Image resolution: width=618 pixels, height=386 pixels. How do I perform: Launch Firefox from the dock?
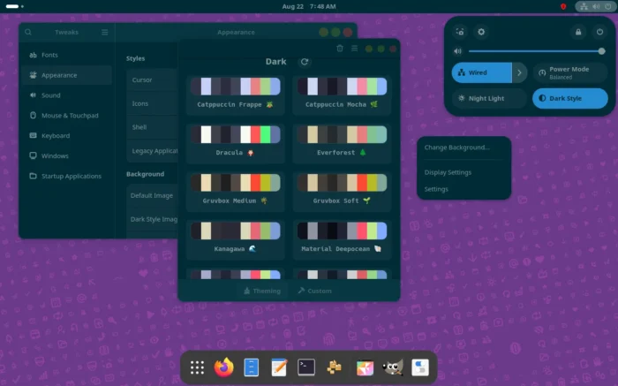[224, 367]
